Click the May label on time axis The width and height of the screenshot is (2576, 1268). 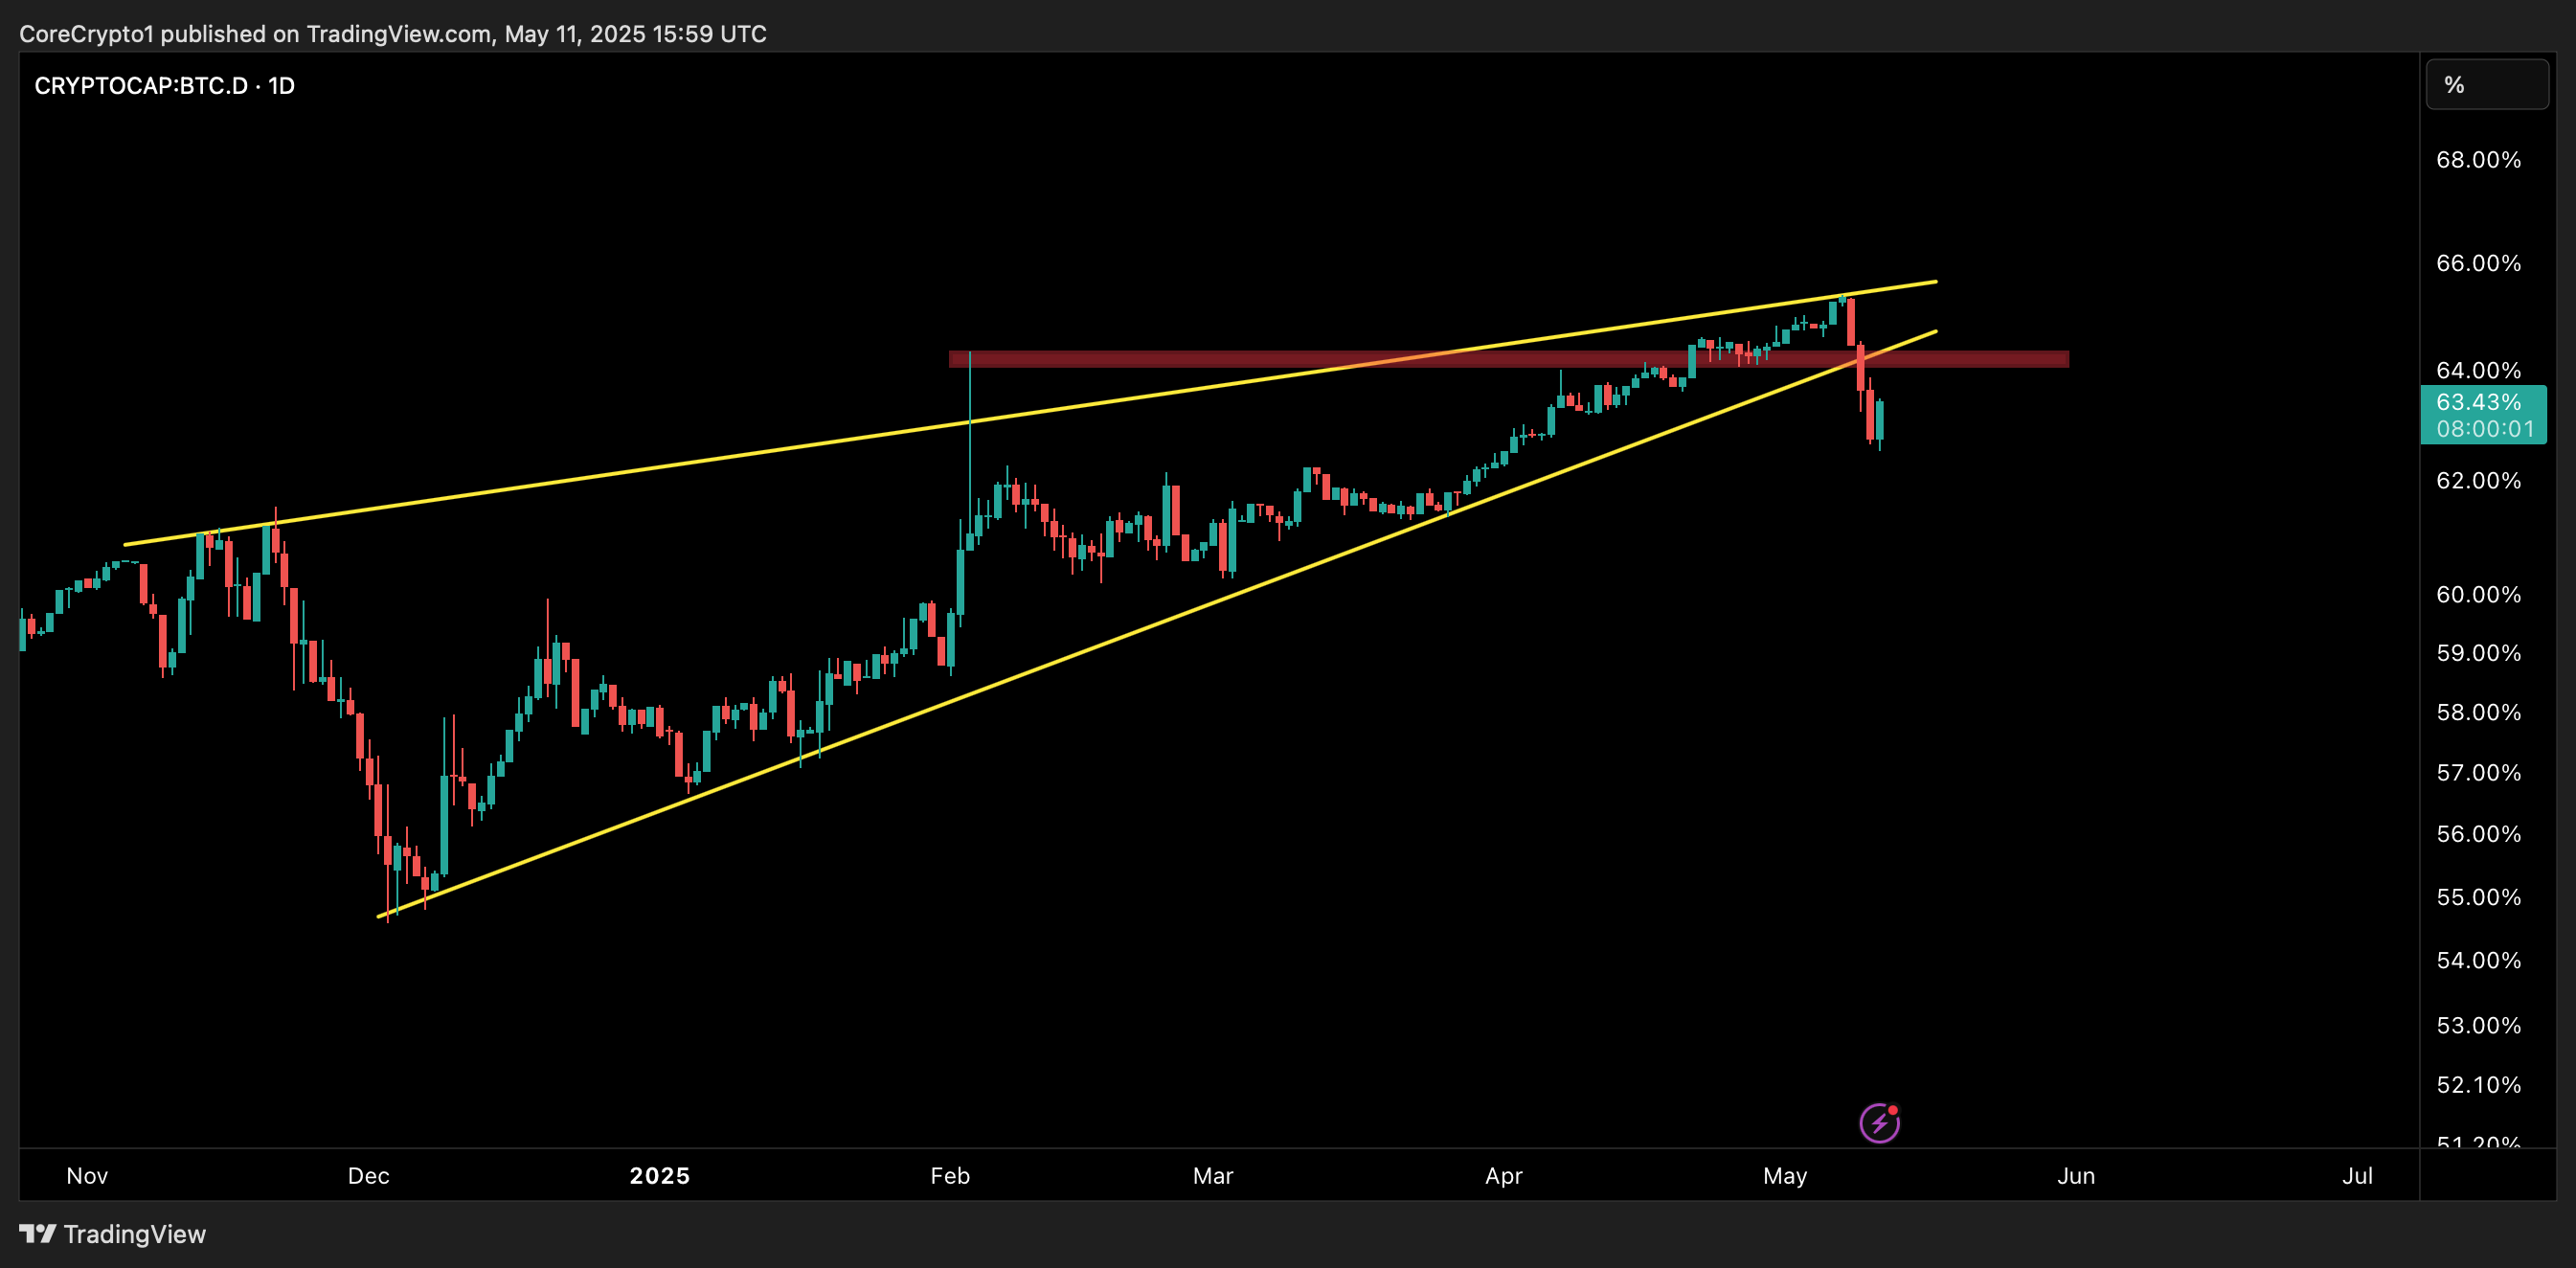point(1785,1176)
